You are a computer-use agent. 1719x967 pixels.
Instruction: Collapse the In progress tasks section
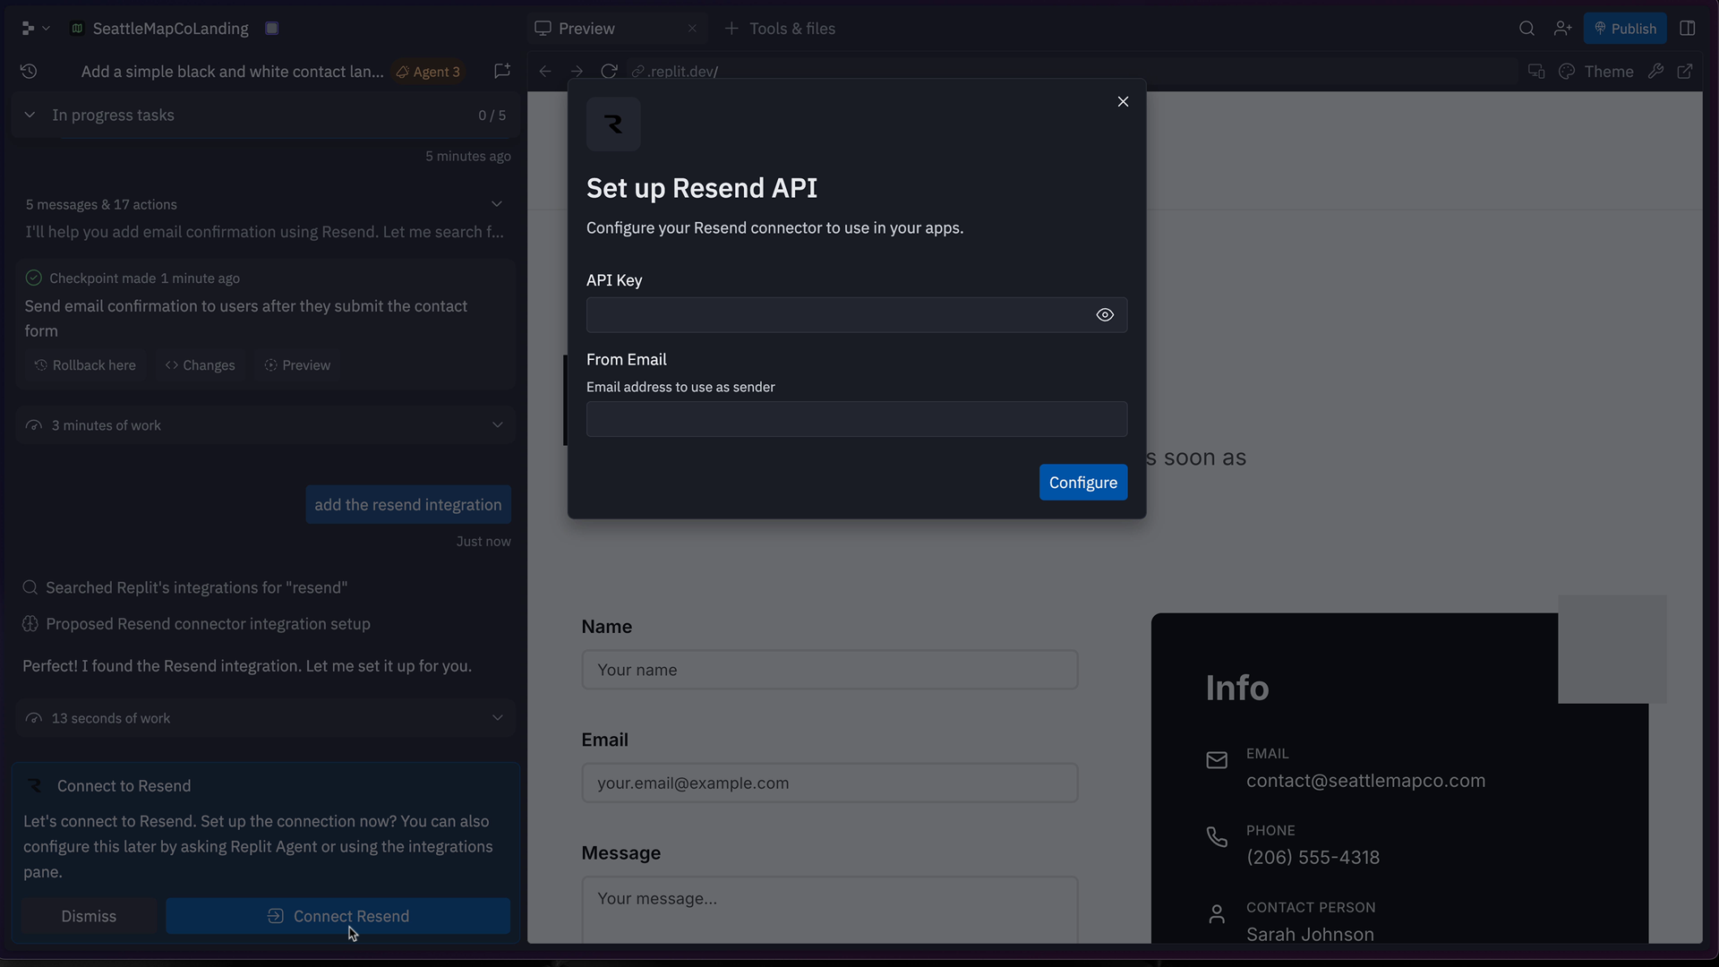[x=30, y=116]
